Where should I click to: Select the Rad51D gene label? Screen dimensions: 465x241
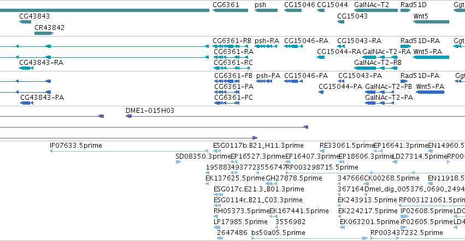[414, 5]
